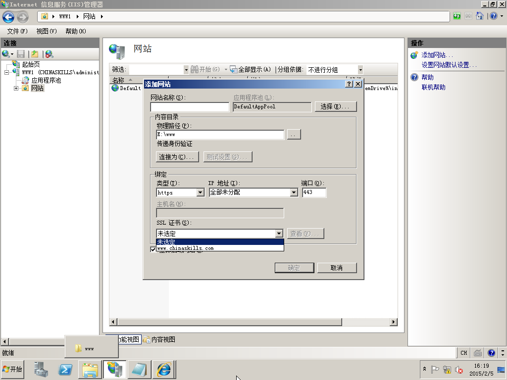Click the forward navigation arrow
Image resolution: width=507 pixels, height=380 pixels.
pyautogui.click(x=23, y=17)
